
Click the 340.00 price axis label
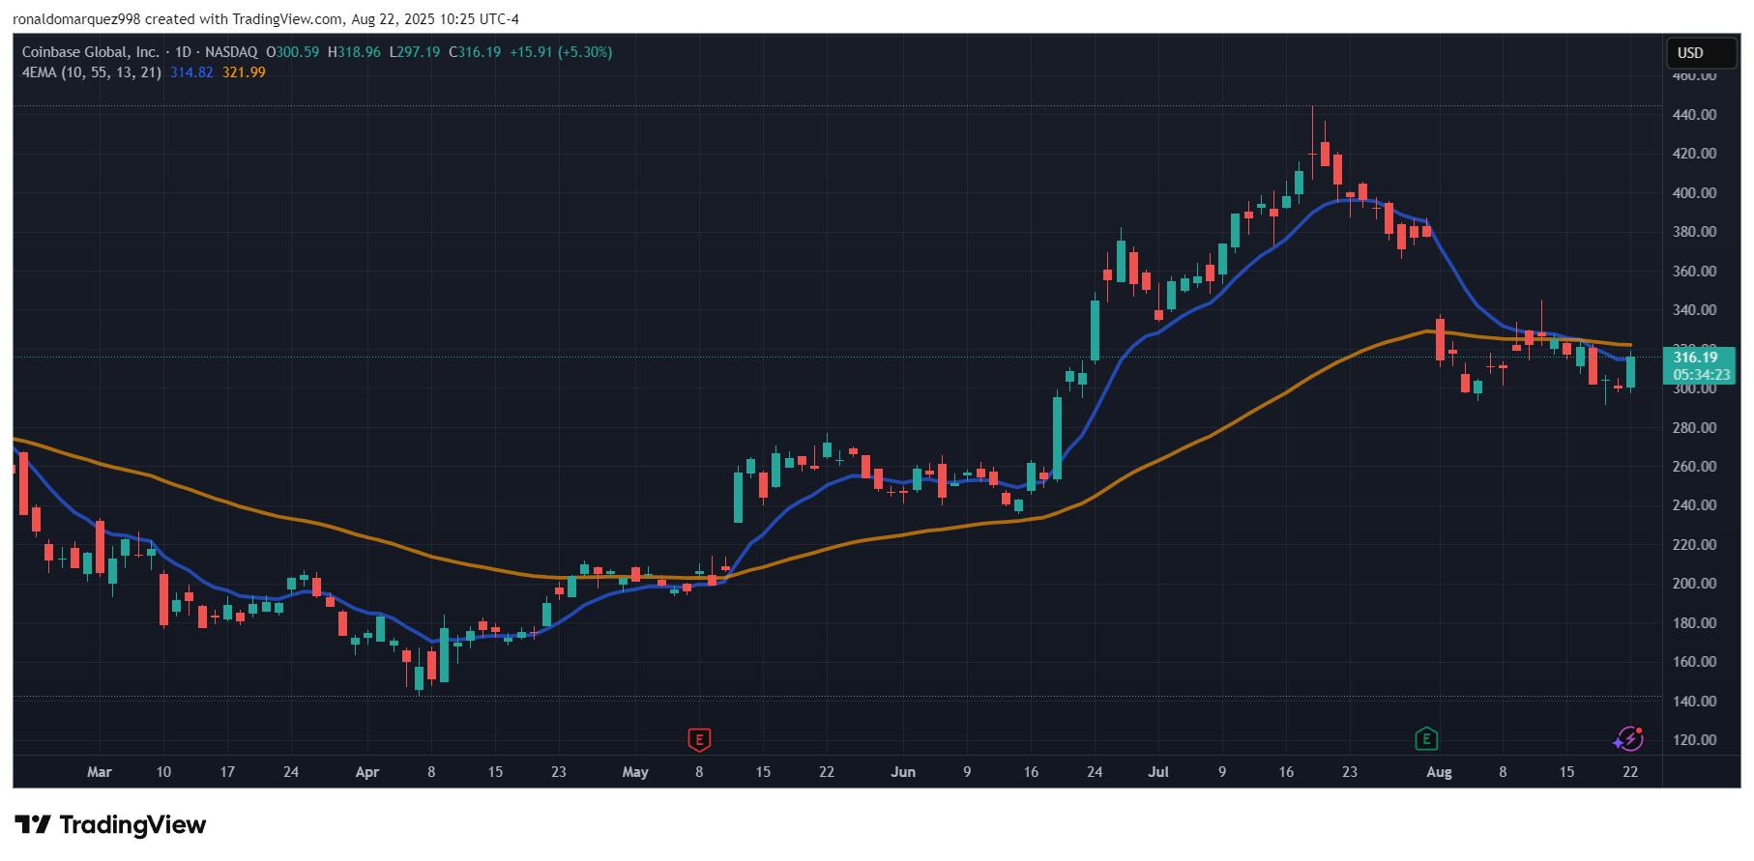[x=1695, y=310]
